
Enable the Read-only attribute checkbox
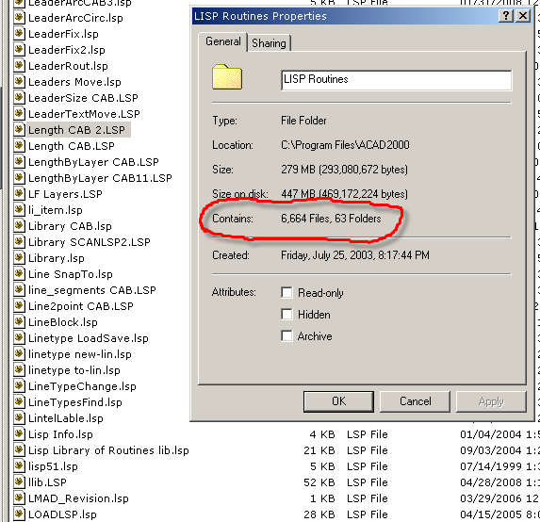pyautogui.click(x=286, y=293)
